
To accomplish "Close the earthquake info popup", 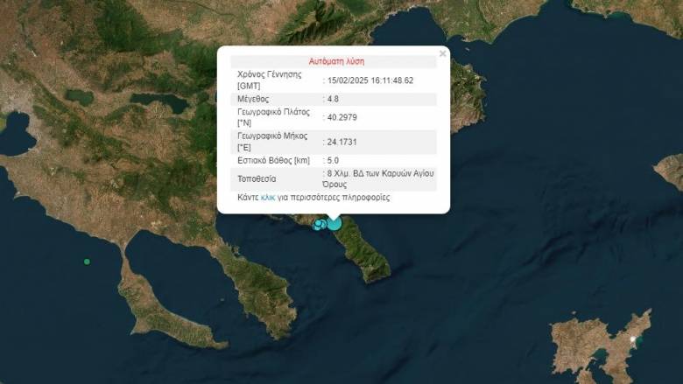I will click(442, 54).
